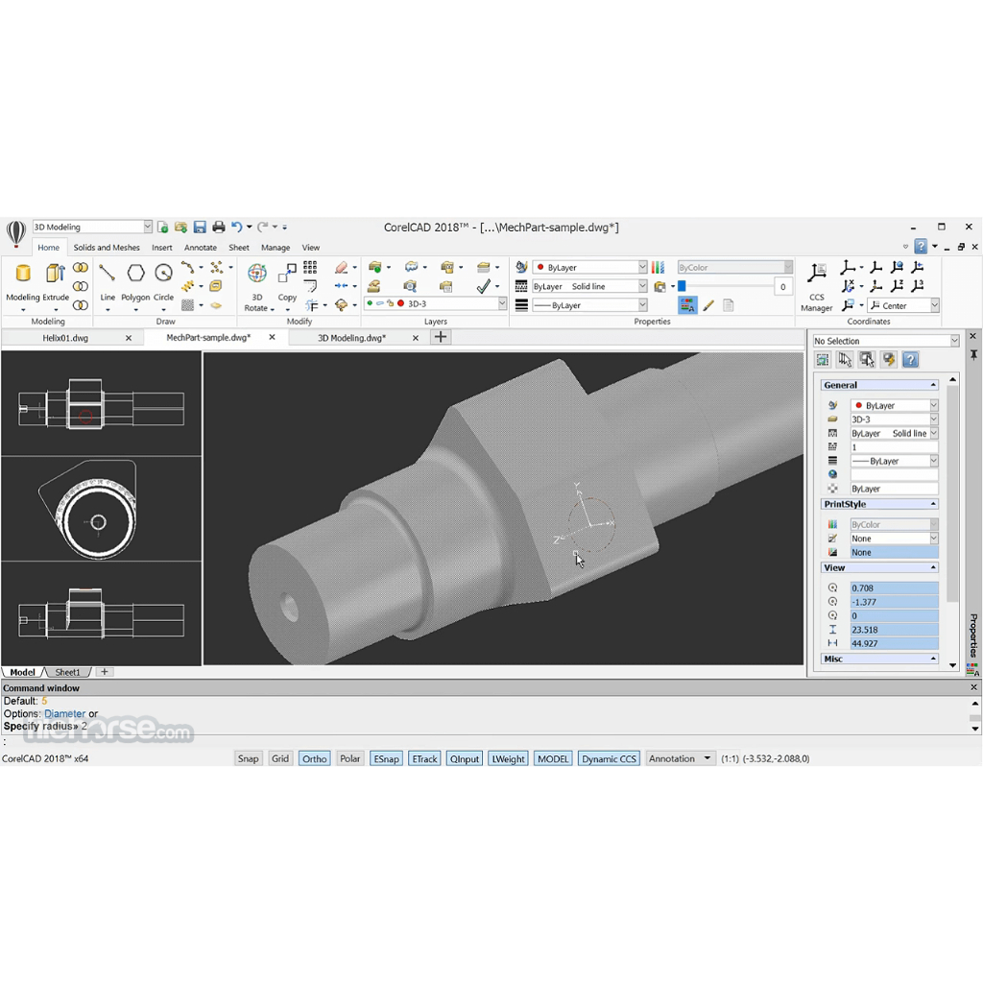Adjust the transparency slider in Properties ribbon

coord(682,286)
